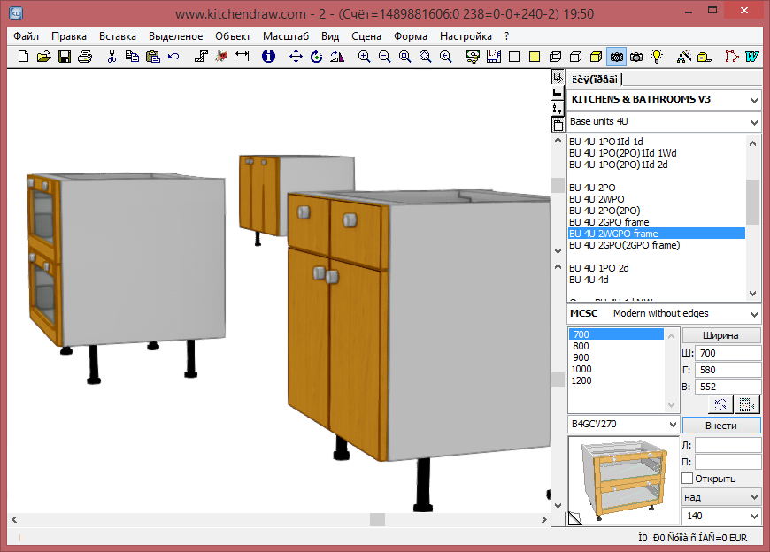Click the Ширина button
The width and height of the screenshot is (770, 552).
[x=721, y=335]
